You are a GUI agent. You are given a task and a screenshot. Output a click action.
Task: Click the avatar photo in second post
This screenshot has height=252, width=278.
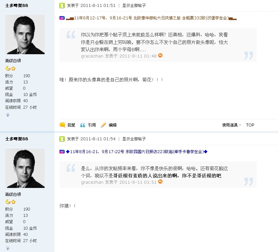pyautogui.click(x=25, y=168)
